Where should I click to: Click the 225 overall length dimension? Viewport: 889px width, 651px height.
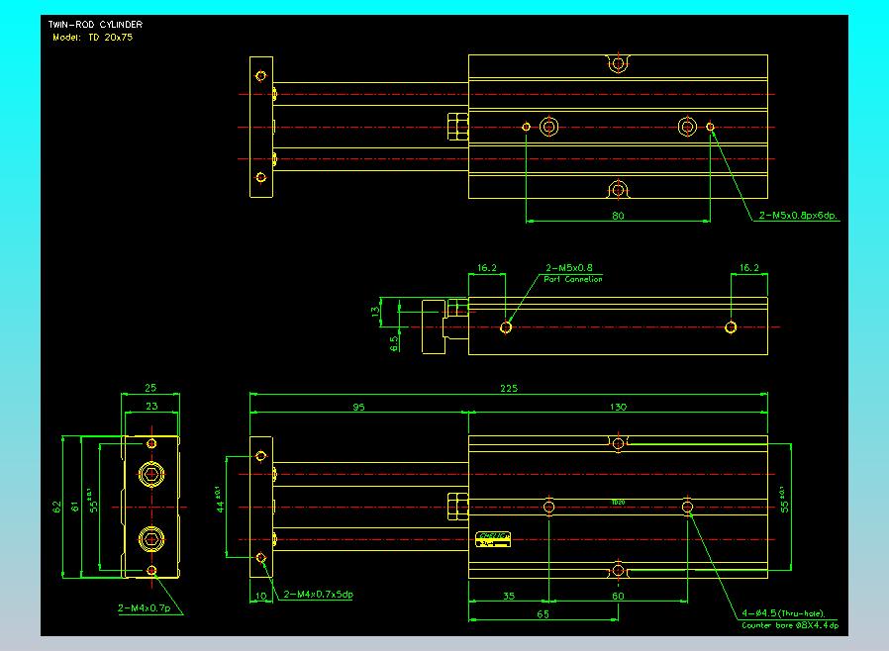pos(509,389)
